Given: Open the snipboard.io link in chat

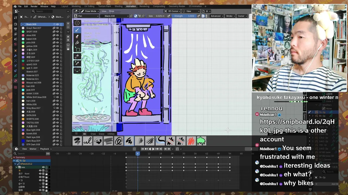Looking at the screenshot, I should click(x=297, y=126).
